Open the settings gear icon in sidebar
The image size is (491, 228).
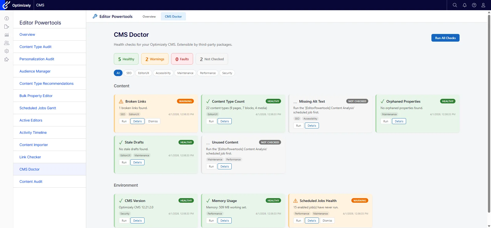[7, 51]
